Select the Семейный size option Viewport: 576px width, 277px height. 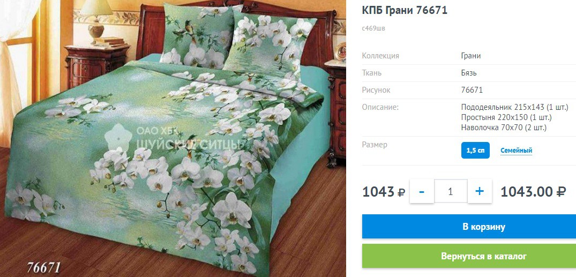pyautogui.click(x=516, y=150)
